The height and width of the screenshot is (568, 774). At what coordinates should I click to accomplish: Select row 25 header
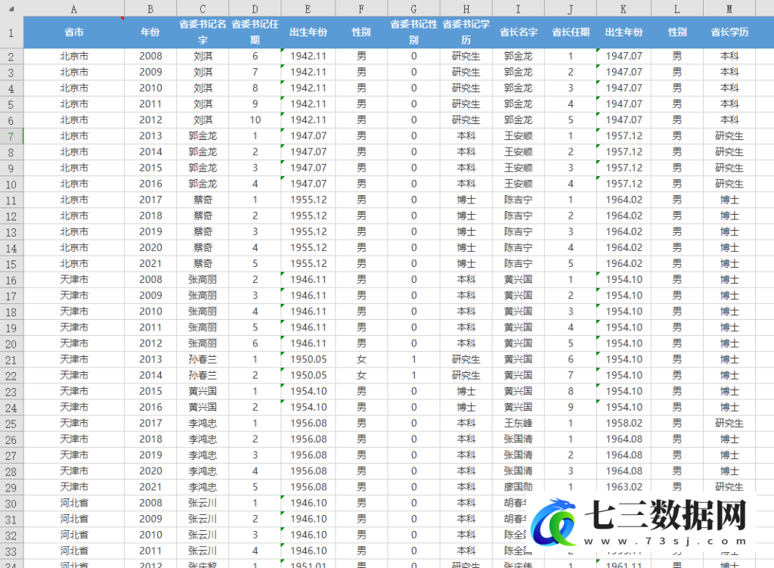point(11,424)
